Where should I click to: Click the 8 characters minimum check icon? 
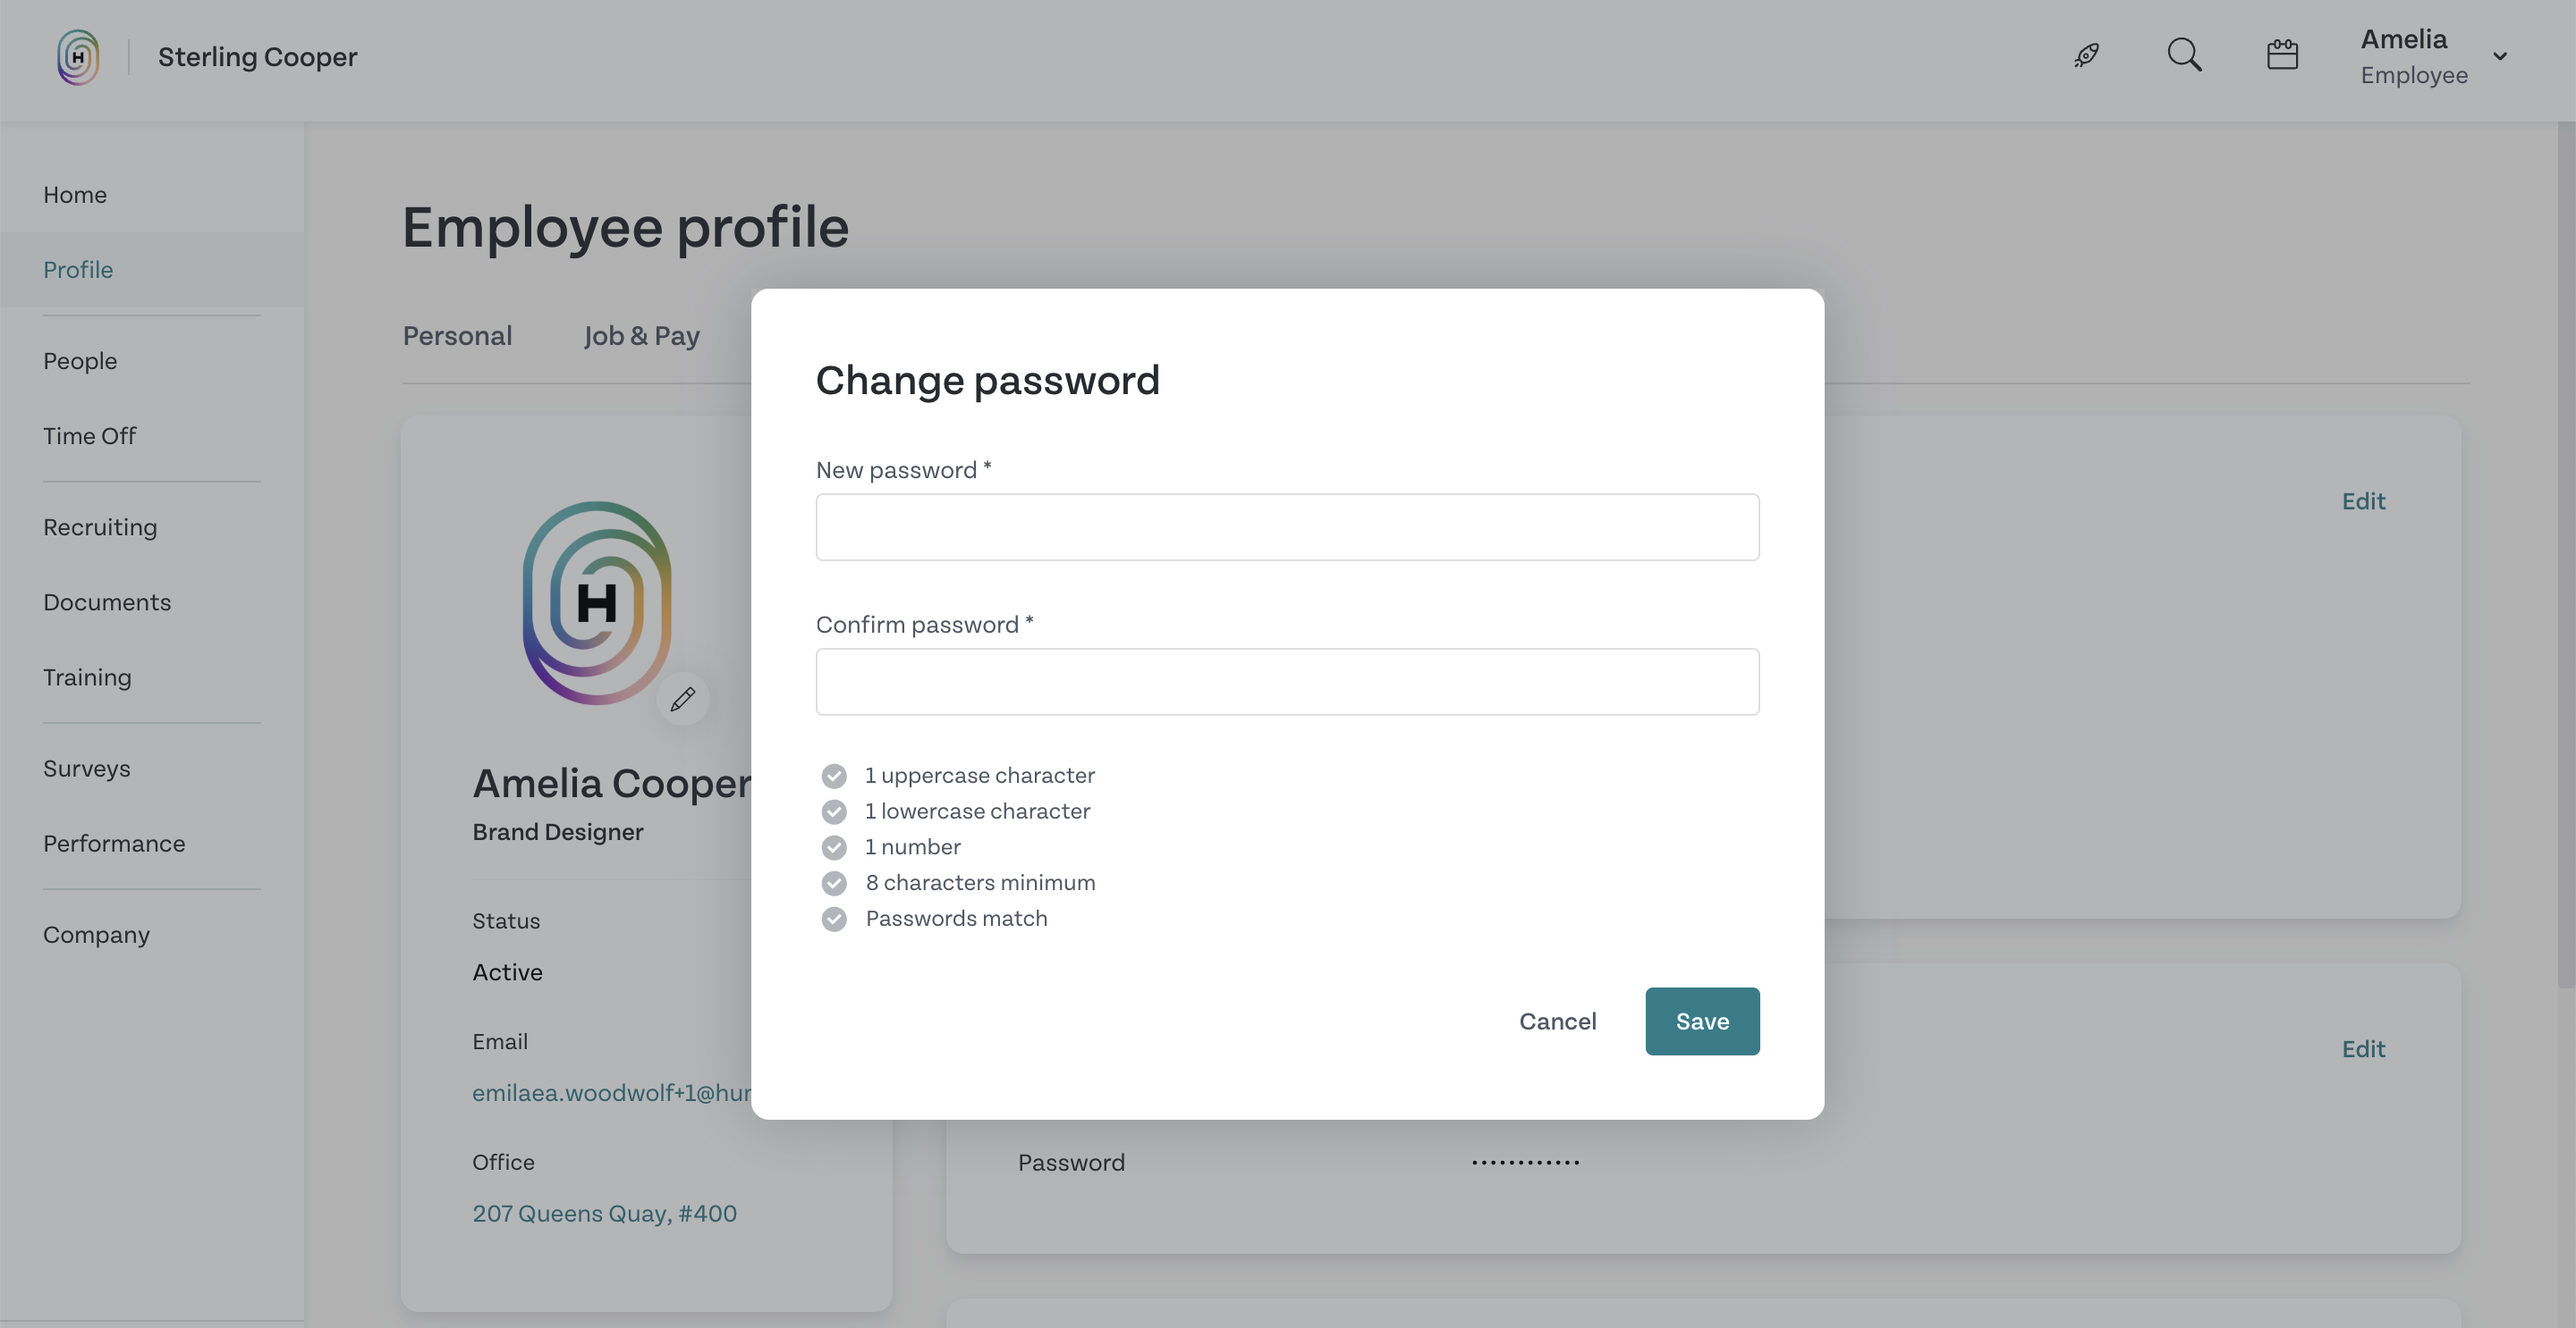pos(834,883)
